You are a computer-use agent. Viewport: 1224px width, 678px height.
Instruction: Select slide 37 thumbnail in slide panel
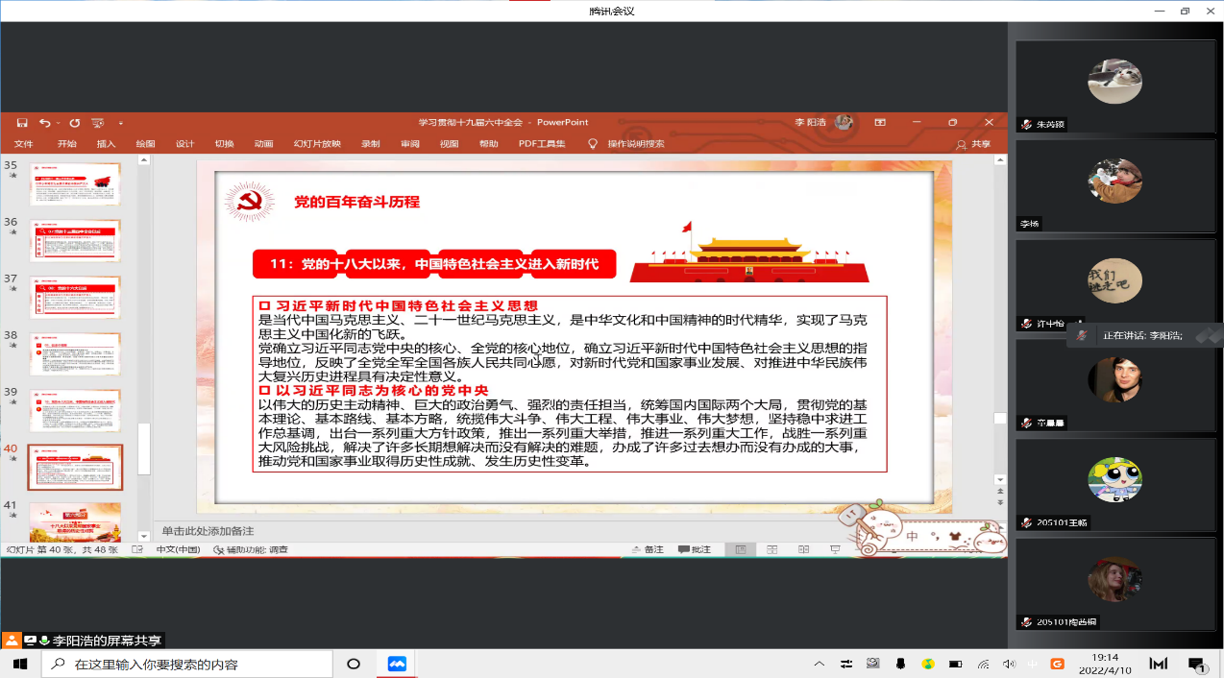pyautogui.click(x=75, y=297)
